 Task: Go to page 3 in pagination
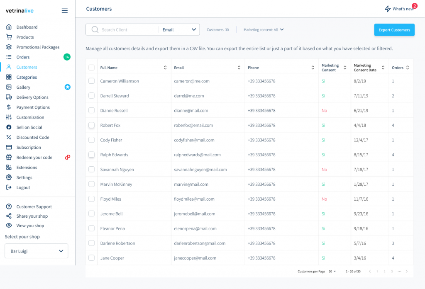tap(392, 272)
